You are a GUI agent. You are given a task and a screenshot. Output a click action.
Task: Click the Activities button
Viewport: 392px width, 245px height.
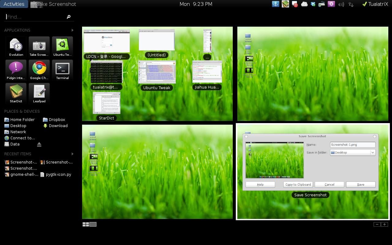14,4
